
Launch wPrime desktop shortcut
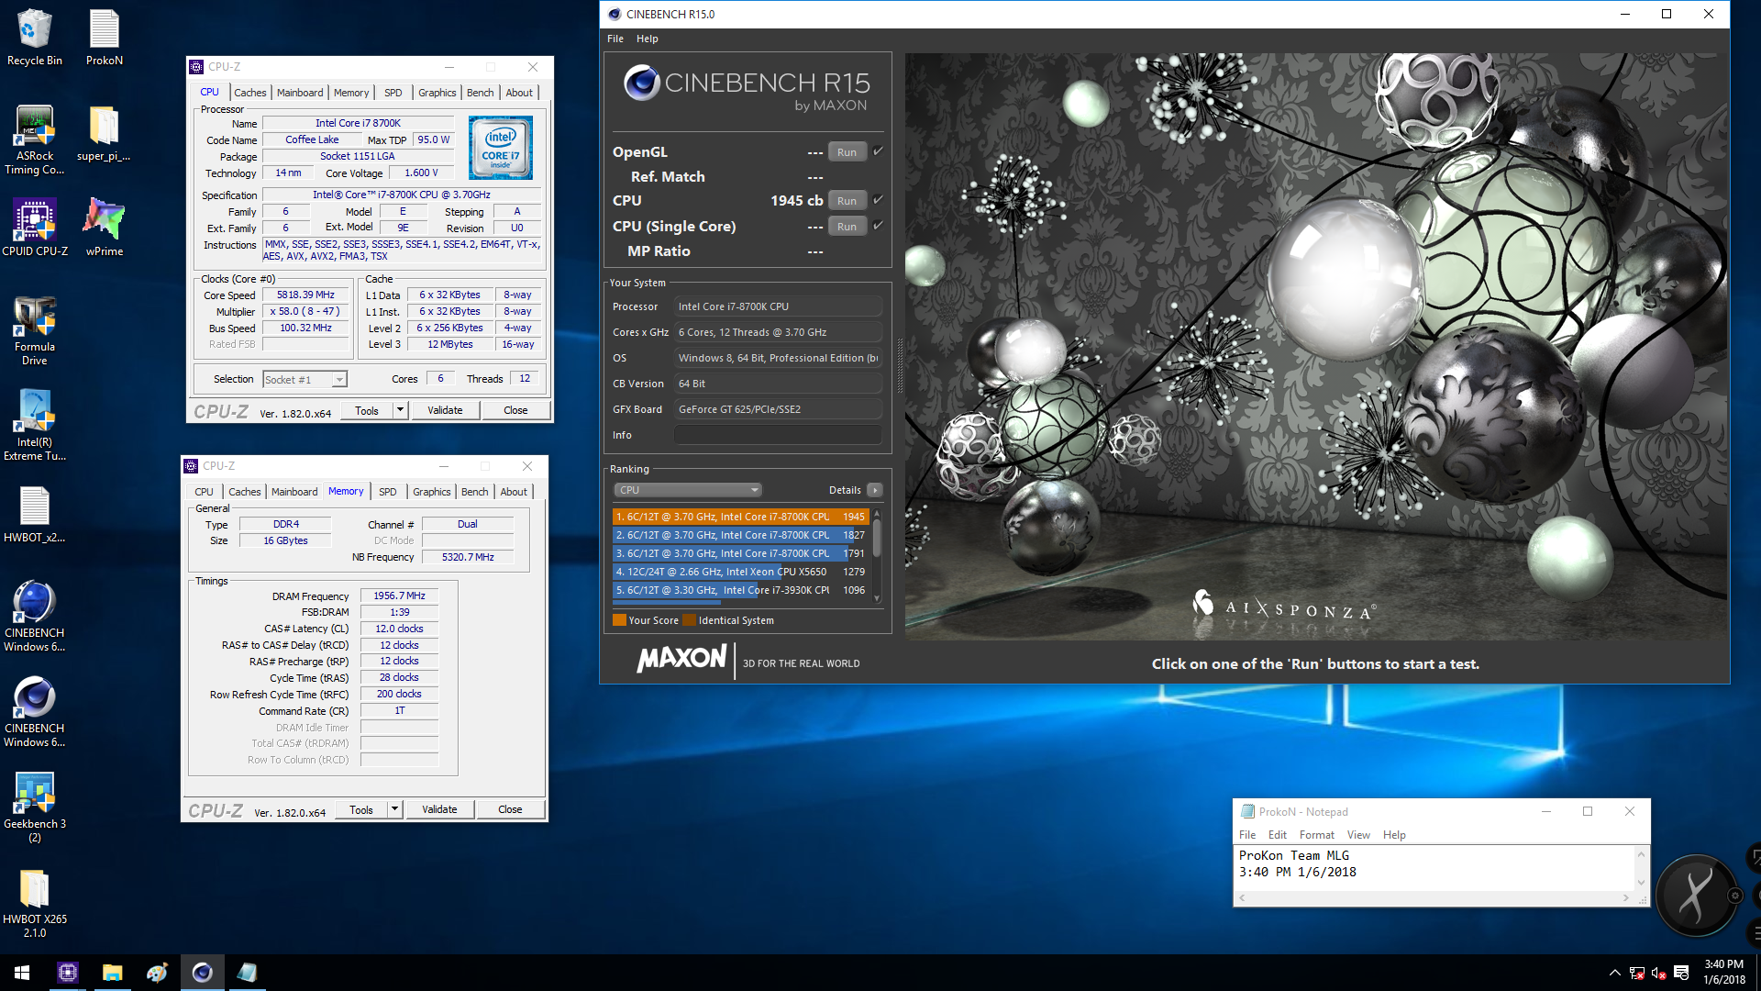coord(105,228)
